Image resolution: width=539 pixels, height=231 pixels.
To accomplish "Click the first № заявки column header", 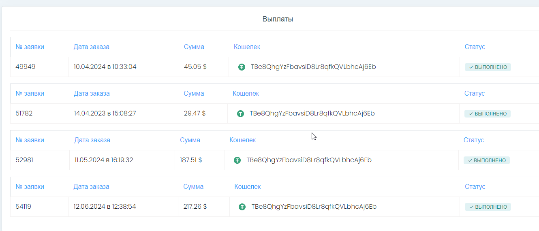I will [x=30, y=47].
